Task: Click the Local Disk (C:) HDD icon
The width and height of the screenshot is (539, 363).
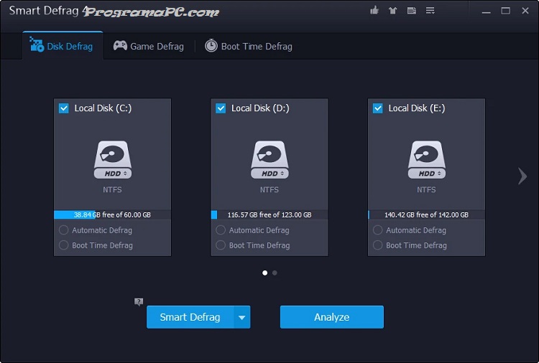Action: [112, 159]
